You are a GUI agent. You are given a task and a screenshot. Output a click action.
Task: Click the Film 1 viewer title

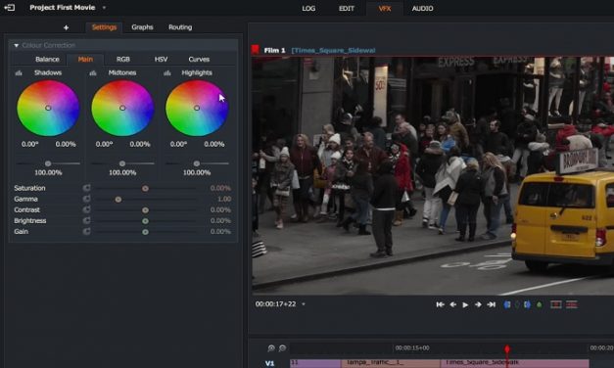[274, 50]
